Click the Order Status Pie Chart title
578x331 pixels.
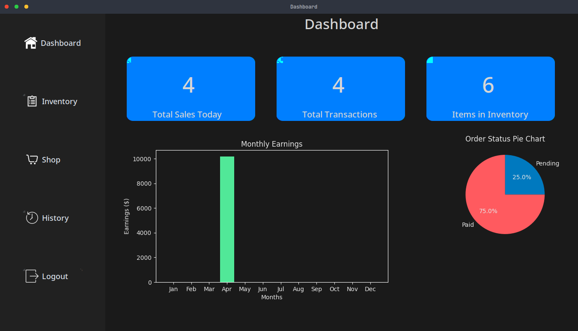coord(505,139)
